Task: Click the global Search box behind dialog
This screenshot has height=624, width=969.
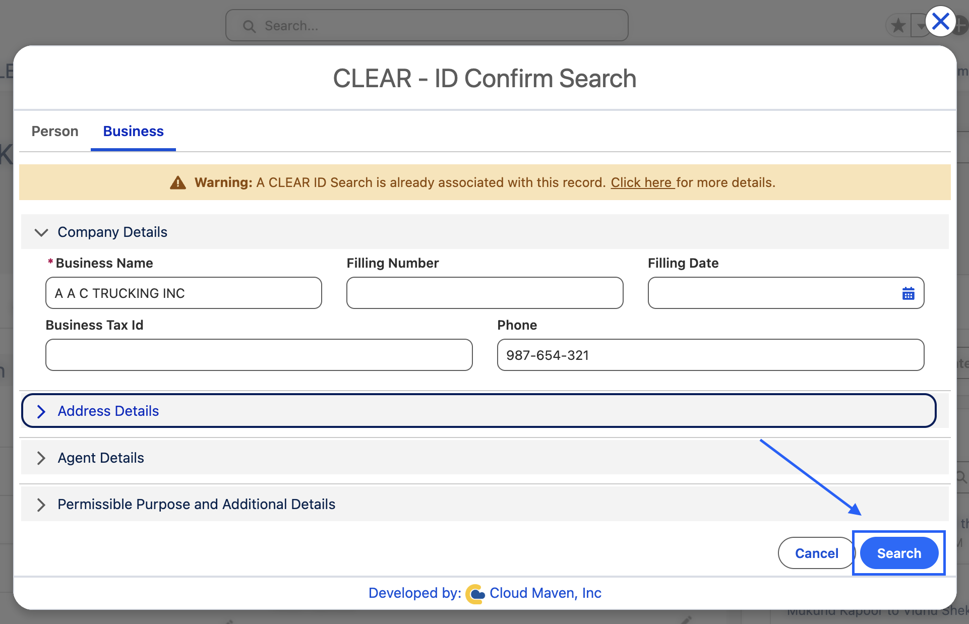Action: (x=427, y=25)
